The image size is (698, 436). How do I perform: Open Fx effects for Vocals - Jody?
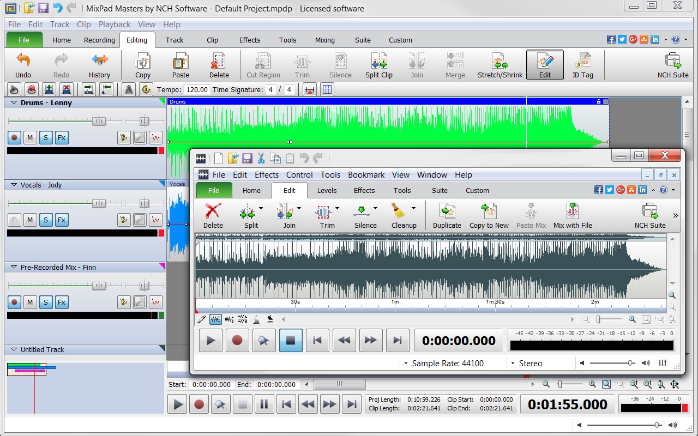point(62,220)
